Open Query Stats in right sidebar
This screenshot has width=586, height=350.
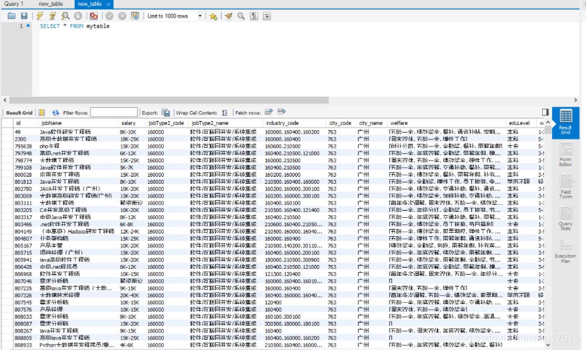(x=566, y=219)
